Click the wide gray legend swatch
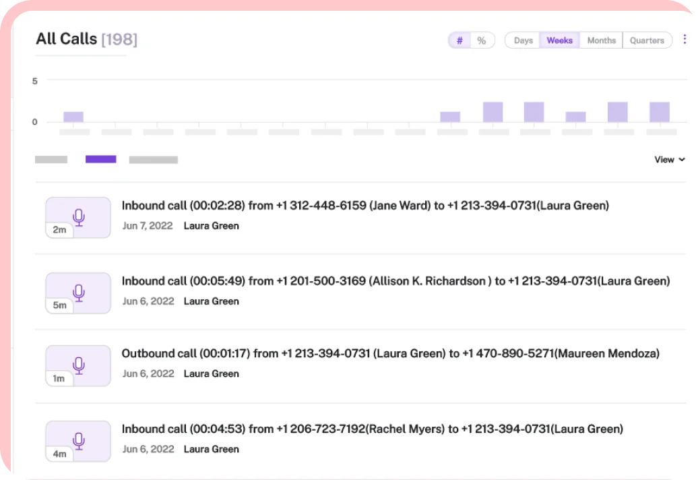The image size is (698, 480). tap(154, 160)
